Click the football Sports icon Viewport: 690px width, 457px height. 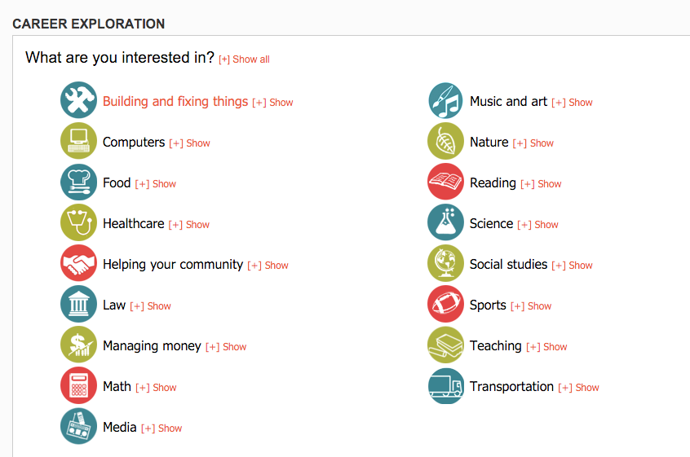pos(445,304)
